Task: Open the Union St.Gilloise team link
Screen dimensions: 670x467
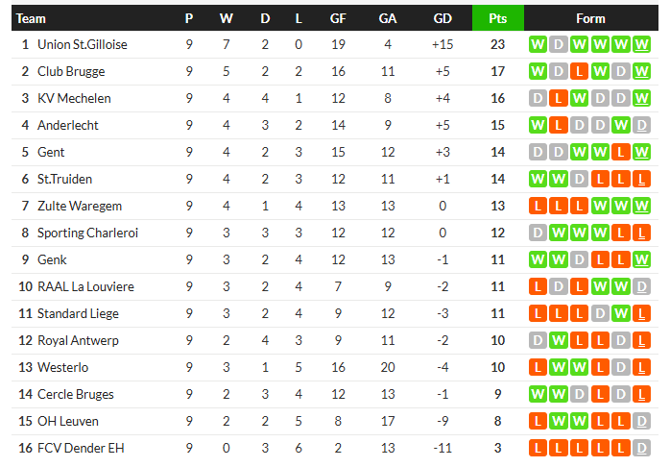Action: pyautogui.click(x=82, y=44)
